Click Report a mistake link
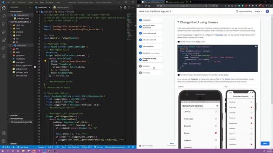 (x=146, y=146)
